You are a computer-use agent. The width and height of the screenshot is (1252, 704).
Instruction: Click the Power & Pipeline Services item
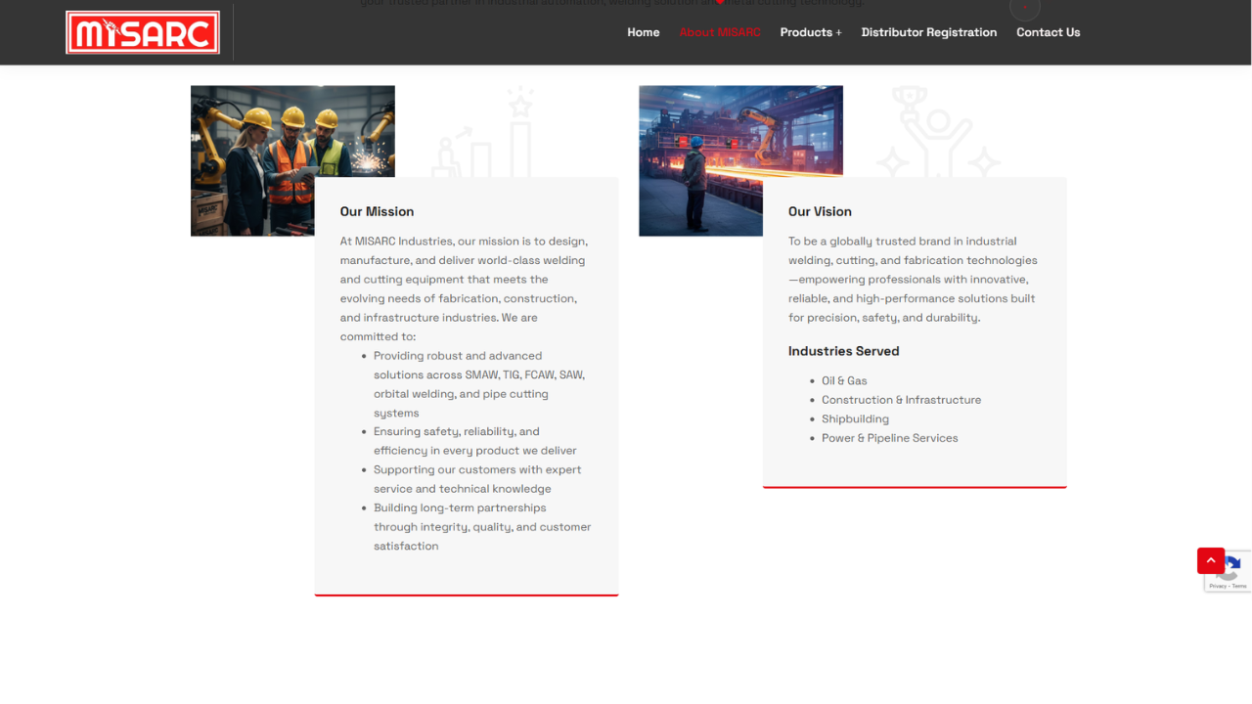[890, 438]
